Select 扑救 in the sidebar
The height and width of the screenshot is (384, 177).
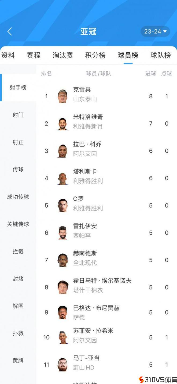click(18, 333)
